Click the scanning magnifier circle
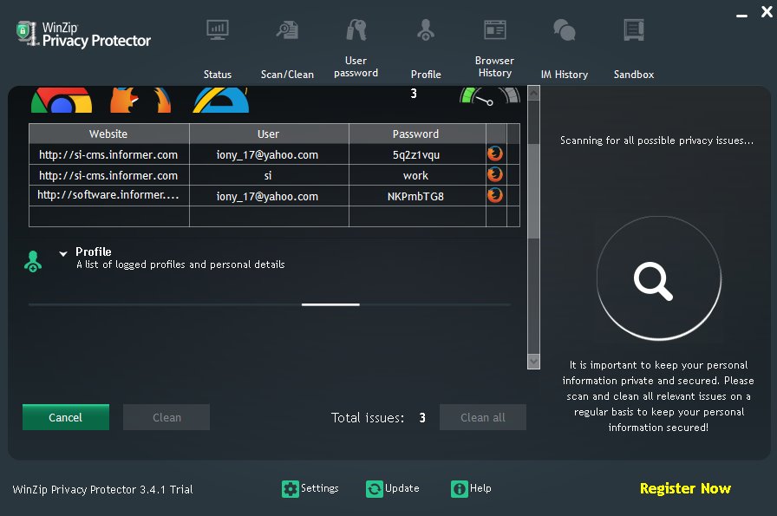The image size is (777, 516). [x=658, y=278]
